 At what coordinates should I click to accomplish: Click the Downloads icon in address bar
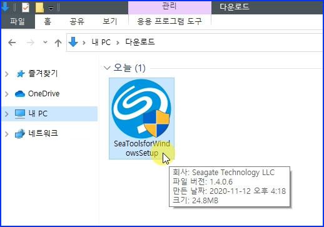(x=73, y=42)
